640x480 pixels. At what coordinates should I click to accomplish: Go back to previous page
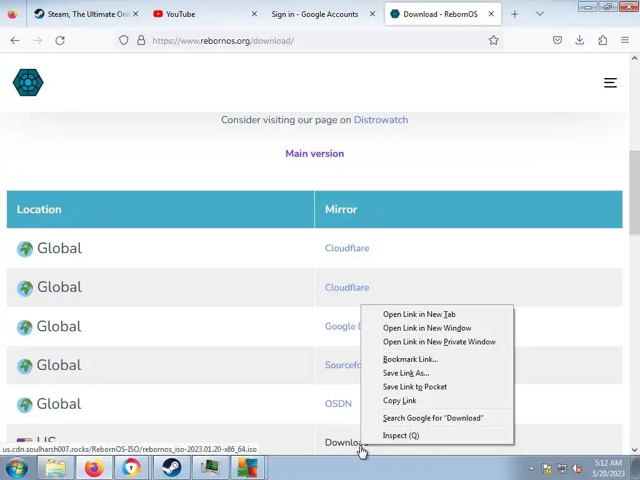[x=15, y=41]
